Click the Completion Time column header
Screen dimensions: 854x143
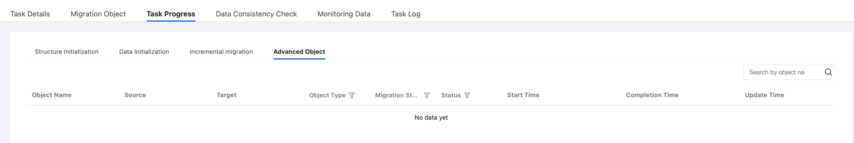[652, 95]
